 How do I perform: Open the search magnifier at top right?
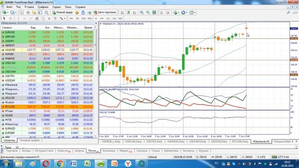[x=289, y=13]
